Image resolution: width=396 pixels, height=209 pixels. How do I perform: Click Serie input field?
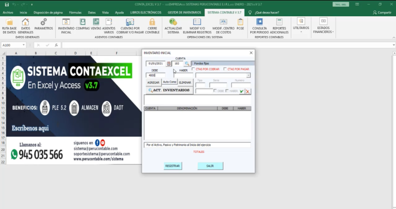pyautogui.click(x=218, y=85)
